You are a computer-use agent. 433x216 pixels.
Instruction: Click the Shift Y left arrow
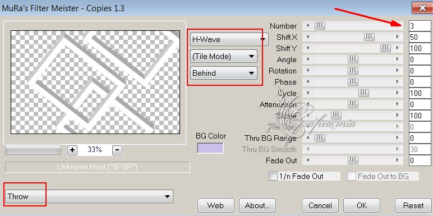click(308, 48)
